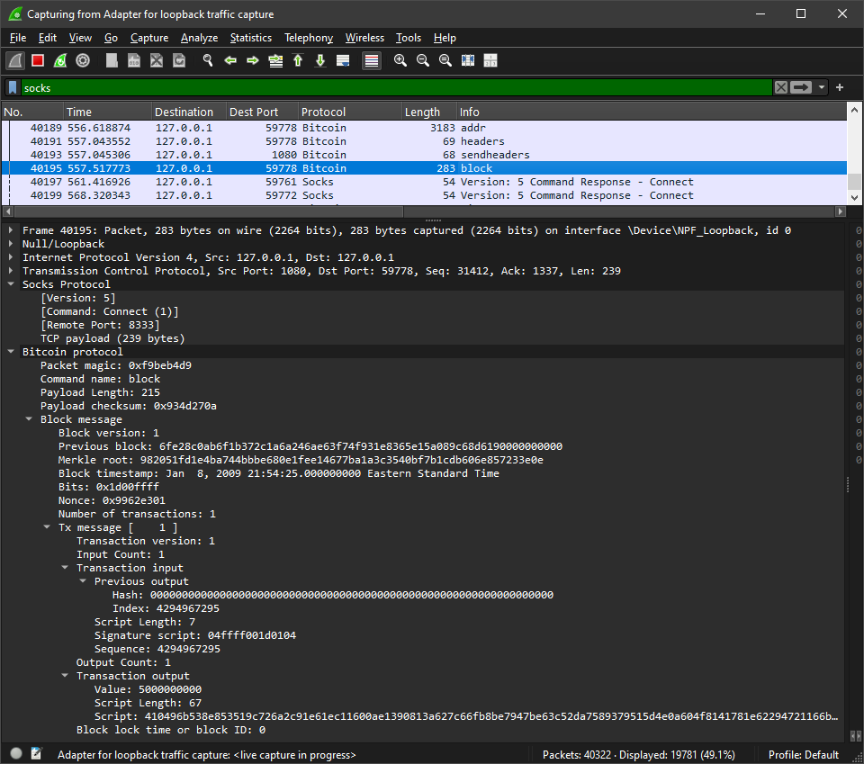Stop the running capture with the red square
This screenshot has height=764, width=864.
(x=38, y=60)
